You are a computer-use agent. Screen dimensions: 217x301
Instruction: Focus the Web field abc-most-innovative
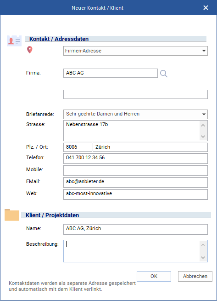135,195
